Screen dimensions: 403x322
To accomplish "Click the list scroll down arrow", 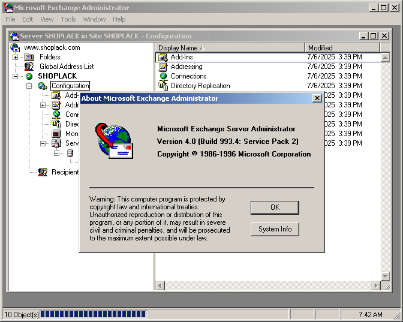I will click(x=385, y=276).
